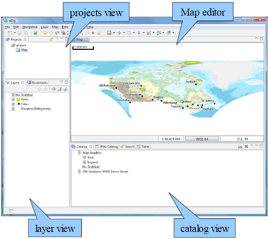Click the back navigation arrow in toolbar
The width and height of the screenshot is (268, 239).
[x=45, y=33]
